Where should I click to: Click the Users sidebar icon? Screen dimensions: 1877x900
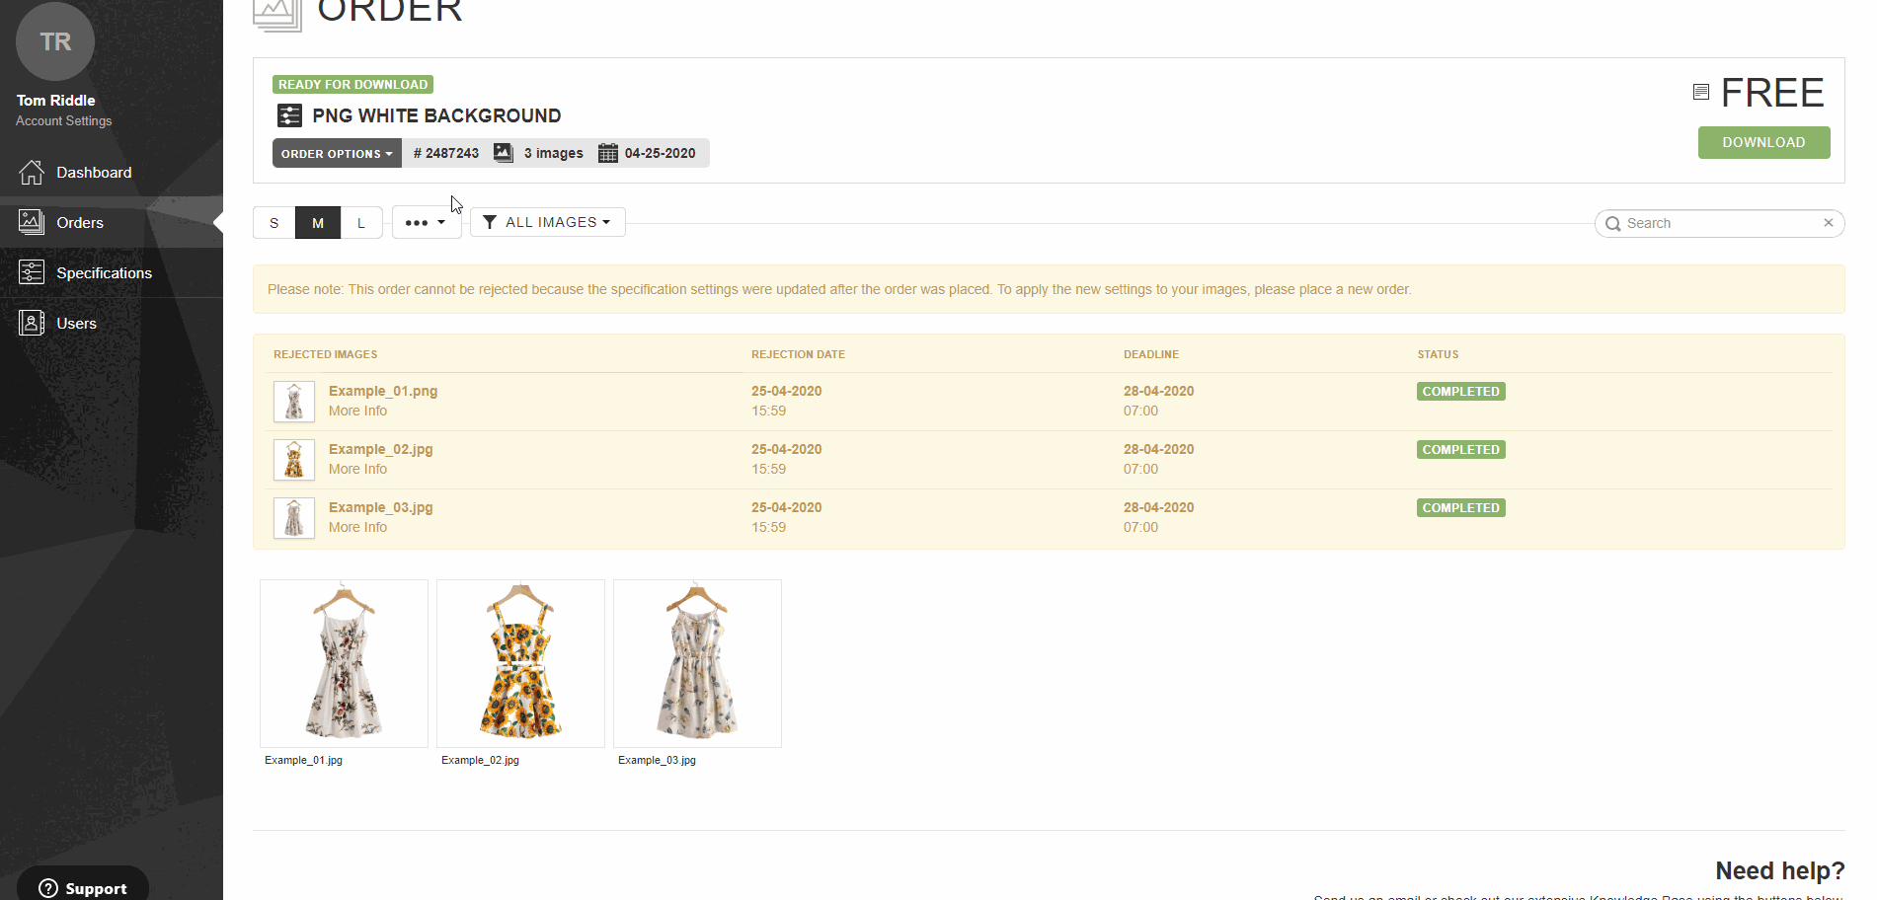pyautogui.click(x=32, y=323)
